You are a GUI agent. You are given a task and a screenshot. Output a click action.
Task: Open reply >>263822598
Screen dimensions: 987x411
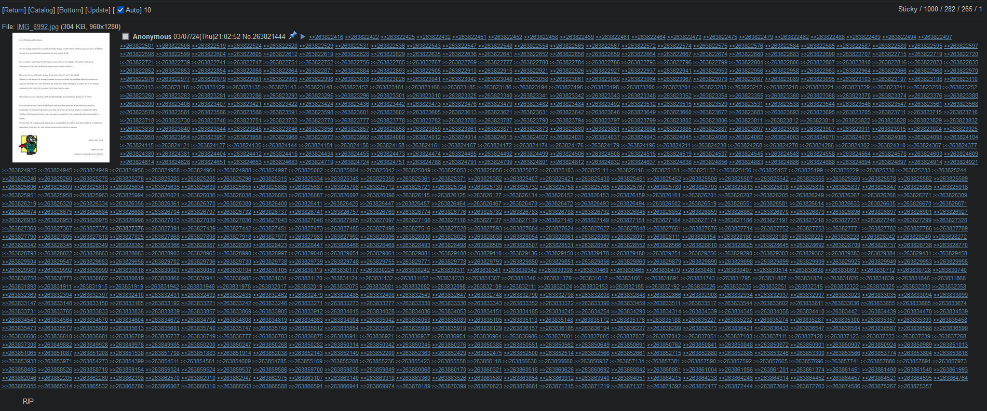pos(137,54)
